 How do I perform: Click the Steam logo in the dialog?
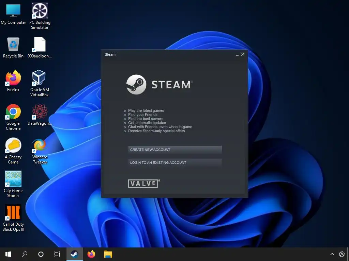click(160, 85)
